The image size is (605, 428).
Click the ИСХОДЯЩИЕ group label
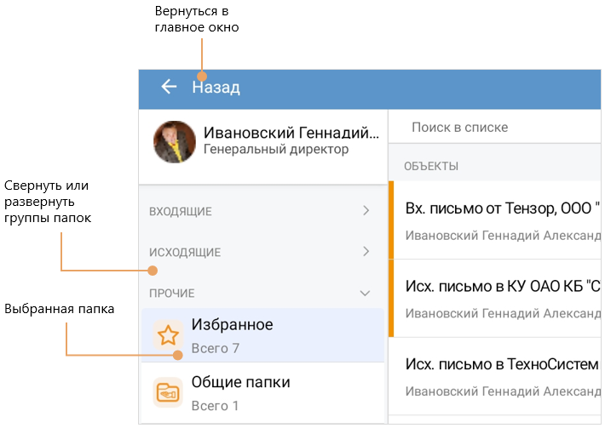(185, 252)
